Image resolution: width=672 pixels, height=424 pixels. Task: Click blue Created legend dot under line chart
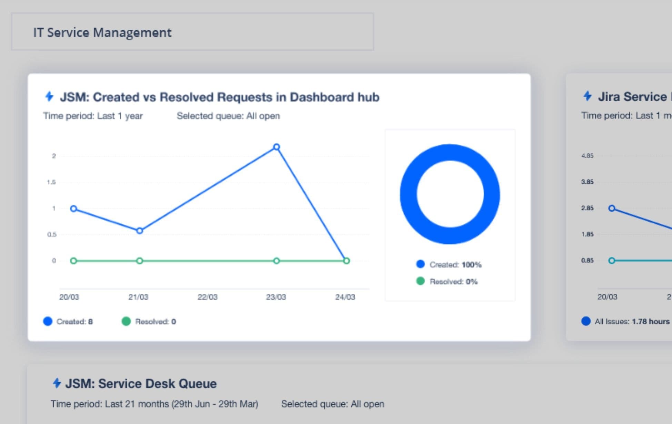pos(48,321)
